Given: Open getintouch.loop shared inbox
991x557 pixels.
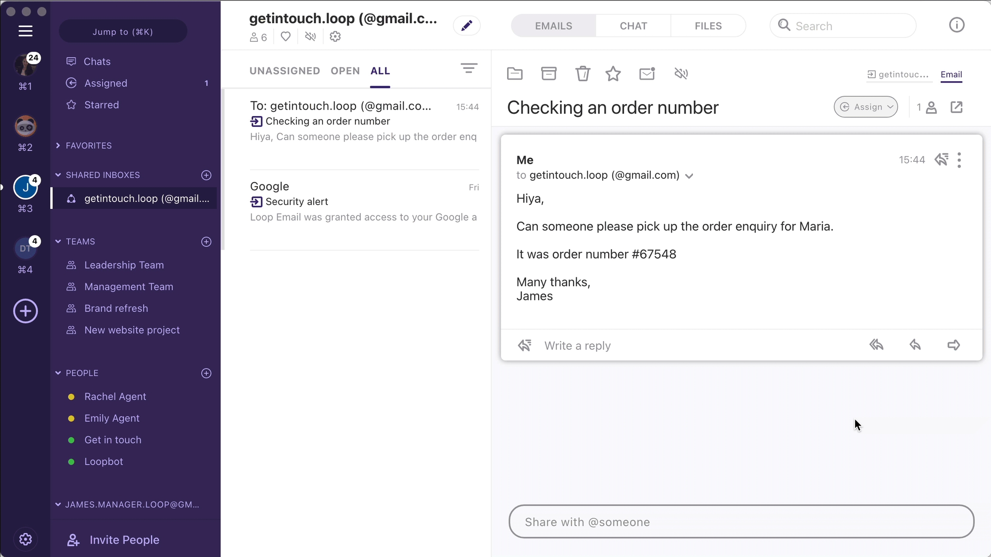Looking at the screenshot, I should [134, 199].
